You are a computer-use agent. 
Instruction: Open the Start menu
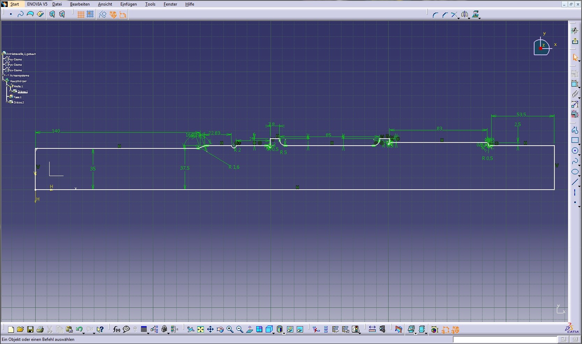click(14, 4)
